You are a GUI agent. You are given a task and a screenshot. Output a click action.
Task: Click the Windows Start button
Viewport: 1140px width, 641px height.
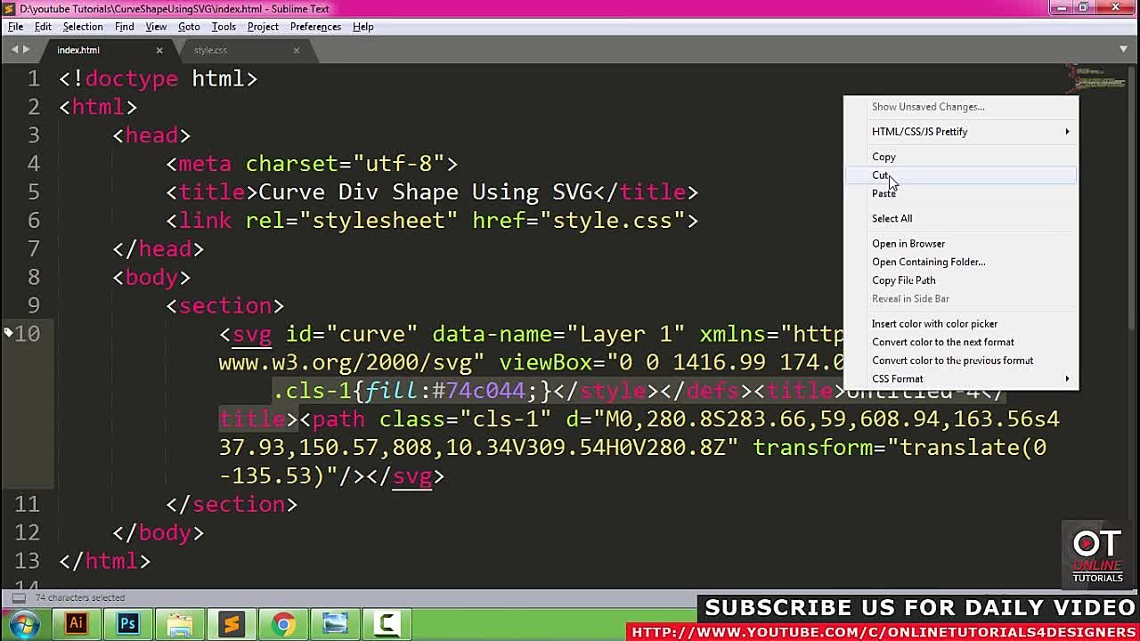pos(24,624)
